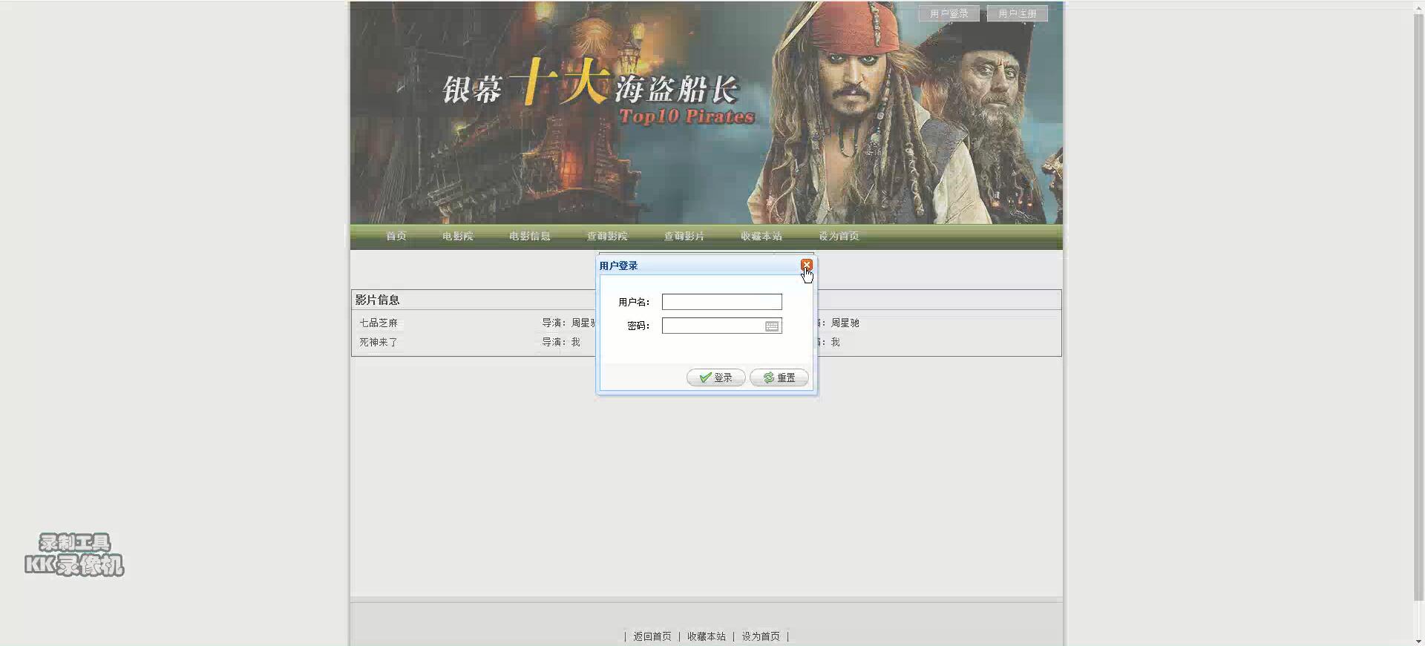The height and width of the screenshot is (646, 1425).
Task: Select 查询影片 in navigation bar
Action: click(x=684, y=236)
